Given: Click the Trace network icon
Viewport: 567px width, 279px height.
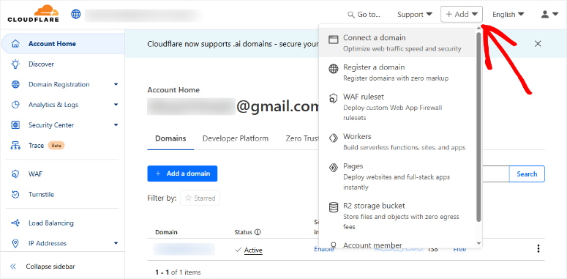Looking at the screenshot, I should 15,146.
